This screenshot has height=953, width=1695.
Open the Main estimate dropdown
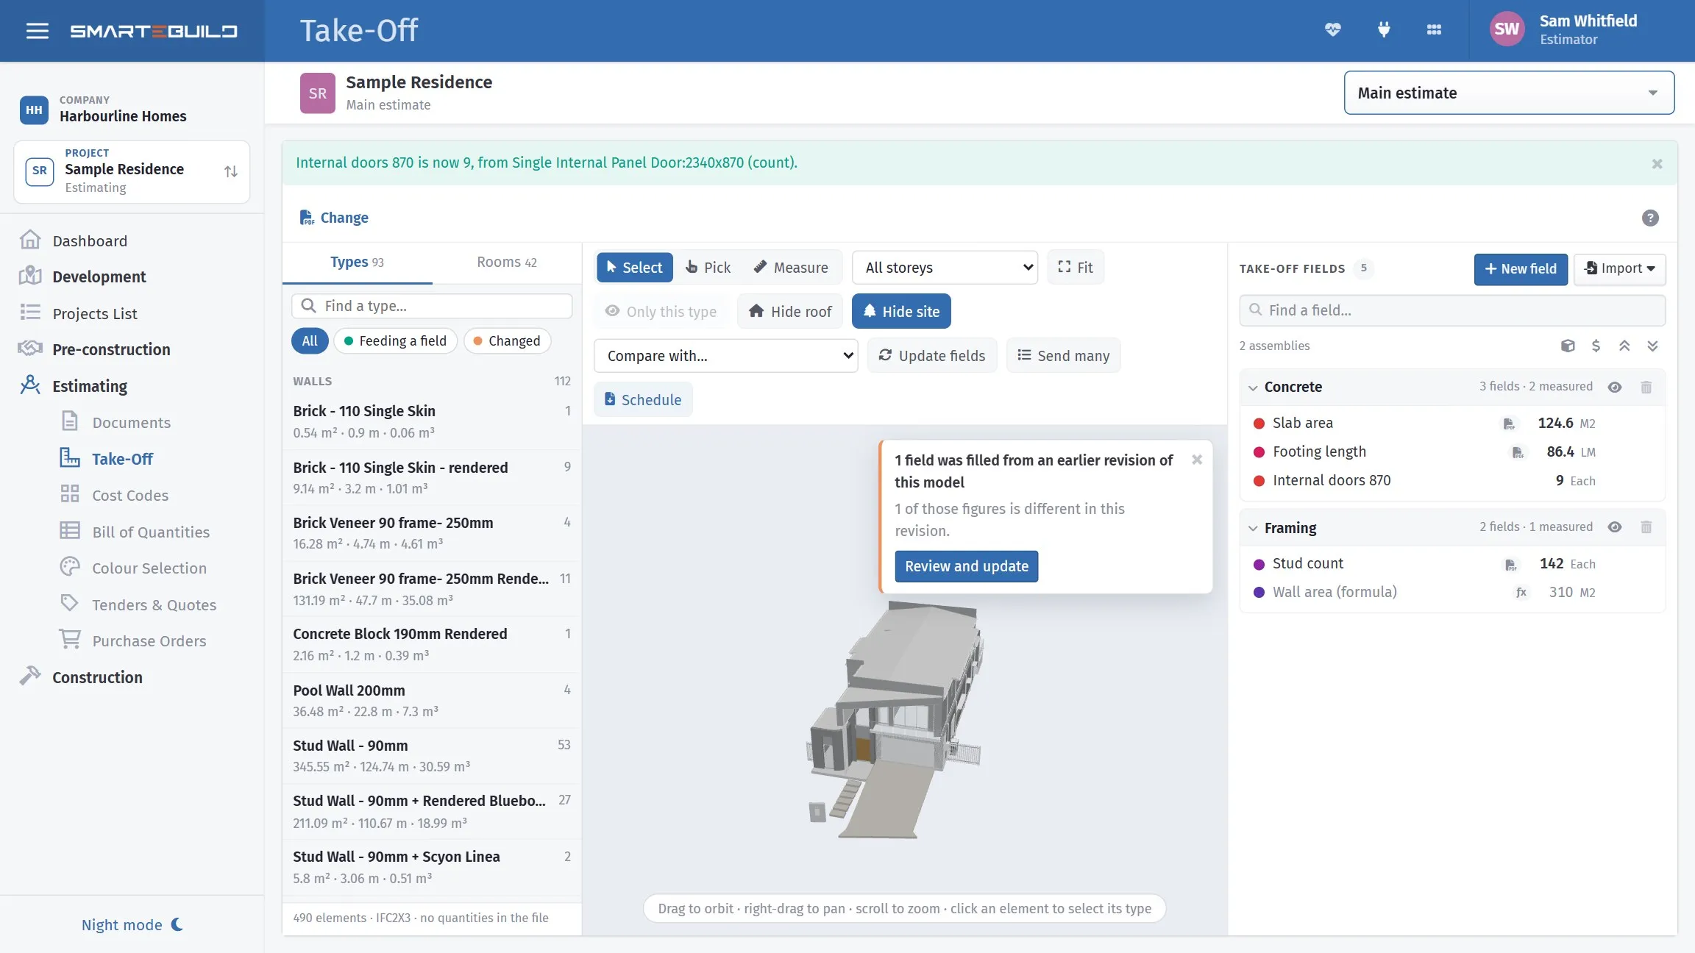point(1509,93)
